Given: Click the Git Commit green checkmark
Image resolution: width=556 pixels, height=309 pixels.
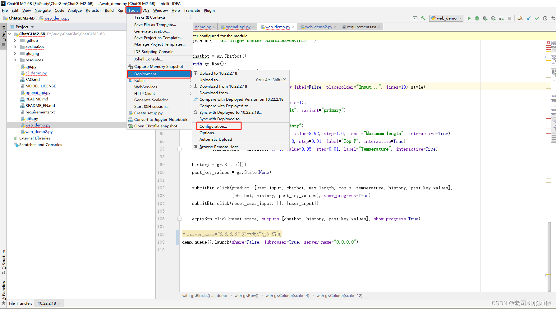Looking at the screenshot, I should coord(537,18).
